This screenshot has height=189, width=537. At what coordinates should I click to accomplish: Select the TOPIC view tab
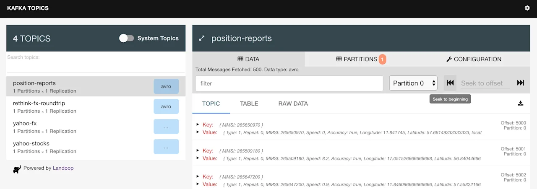211,104
